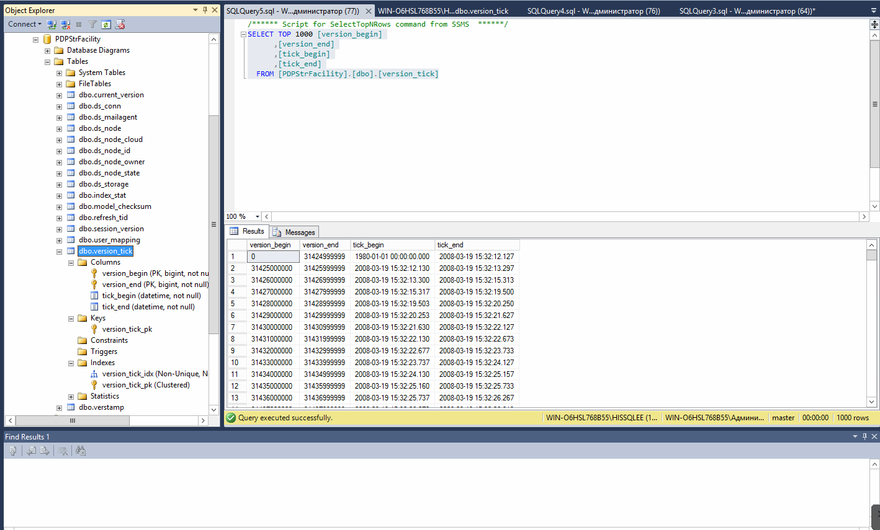This screenshot has height=530, width=880.
Task: Click the version_begin column header in results
Action: (x=274, y=245)
